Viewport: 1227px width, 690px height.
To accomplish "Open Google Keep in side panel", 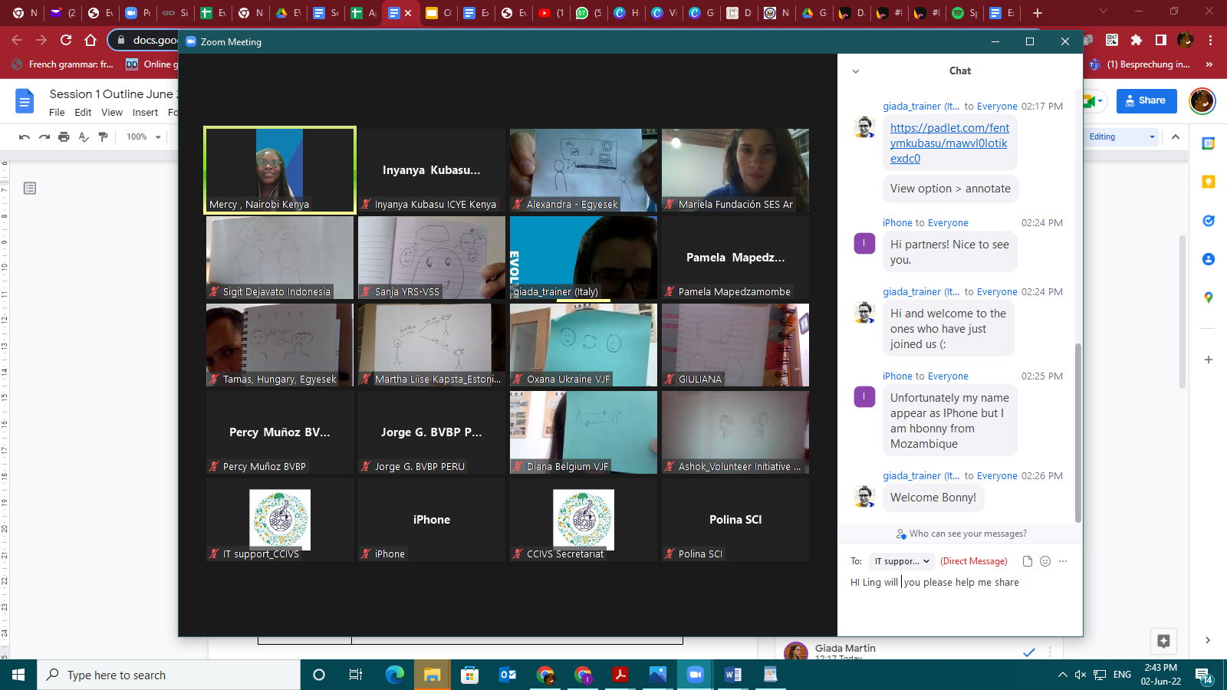I will tap(1209, 182).
